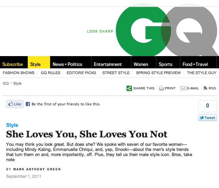Go to Spring Style Preview
The height and width of the screenshot is (188, 219).
[x=158, y=73]
